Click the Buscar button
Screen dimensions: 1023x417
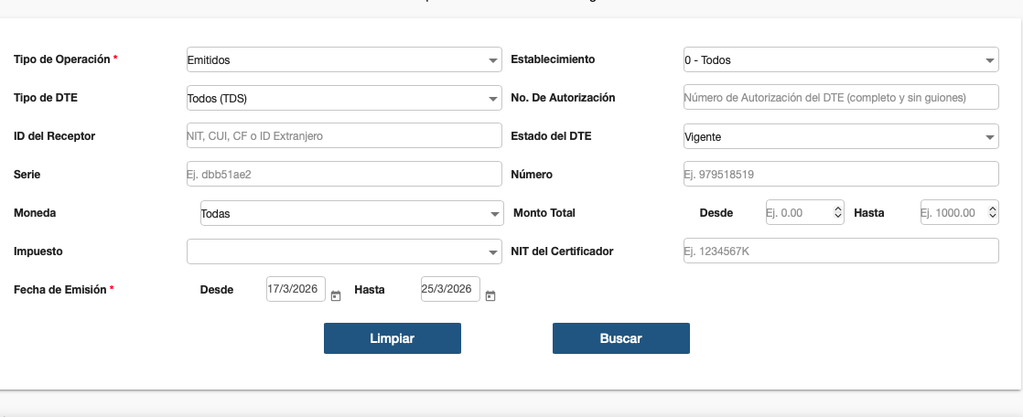point(621,338)
